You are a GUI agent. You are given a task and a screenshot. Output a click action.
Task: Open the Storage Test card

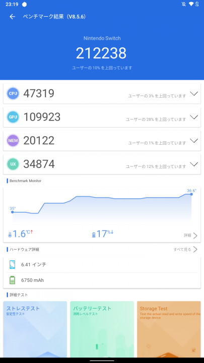pos(169,329)
